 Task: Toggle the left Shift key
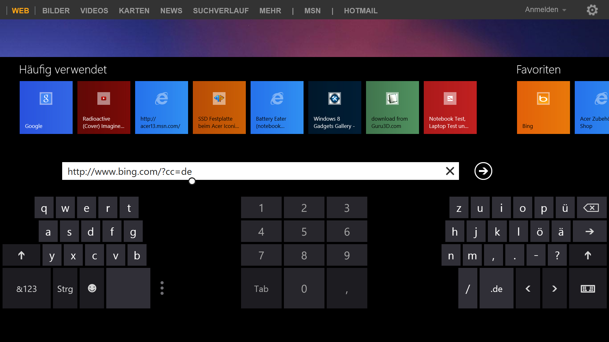(x=21, y=255)
